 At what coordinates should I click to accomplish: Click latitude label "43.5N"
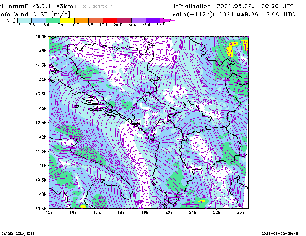point(41,94)
